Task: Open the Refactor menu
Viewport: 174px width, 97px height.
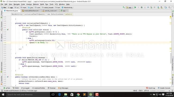Action: [36, 4]
